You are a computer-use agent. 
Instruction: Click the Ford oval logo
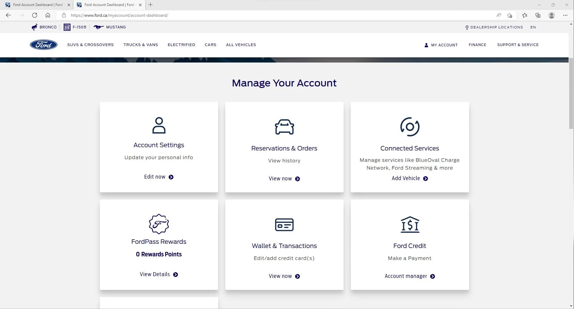coord(44,45)
